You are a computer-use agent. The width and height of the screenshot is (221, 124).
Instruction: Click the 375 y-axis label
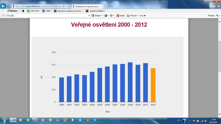[x=54, y=65]
